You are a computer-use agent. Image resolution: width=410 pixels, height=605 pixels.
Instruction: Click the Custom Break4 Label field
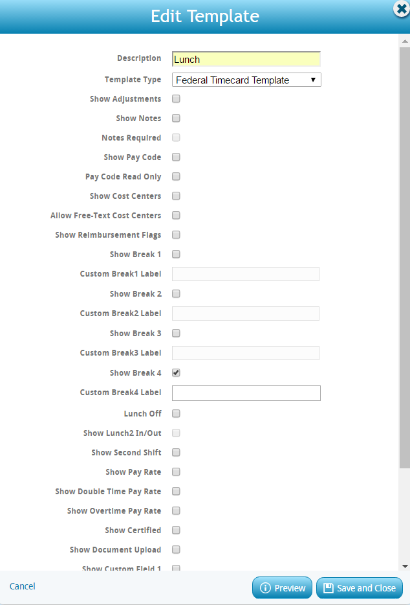[246, 393]
